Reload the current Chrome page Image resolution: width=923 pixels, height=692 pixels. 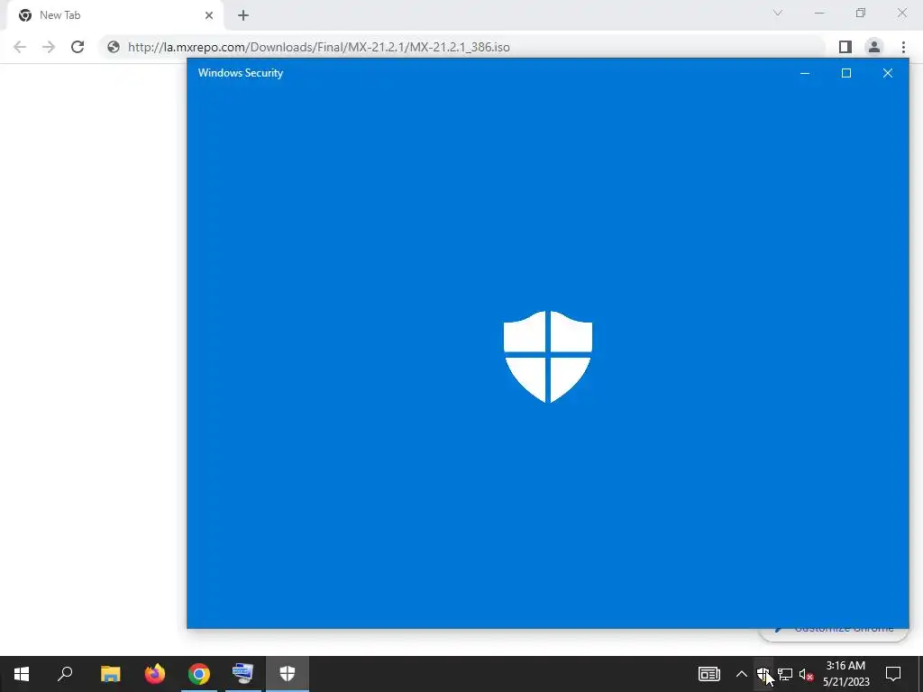pos(78,47)
